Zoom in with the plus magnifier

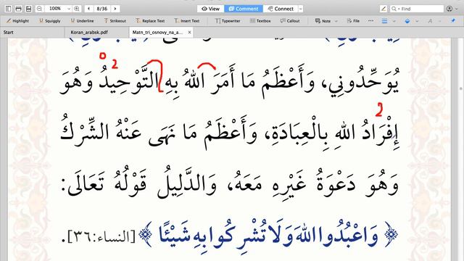click(x=77, y=9)
